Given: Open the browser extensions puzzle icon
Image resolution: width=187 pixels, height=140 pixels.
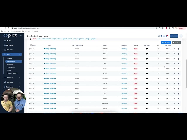Looking at the screenshot, I should tap(169, 28).
